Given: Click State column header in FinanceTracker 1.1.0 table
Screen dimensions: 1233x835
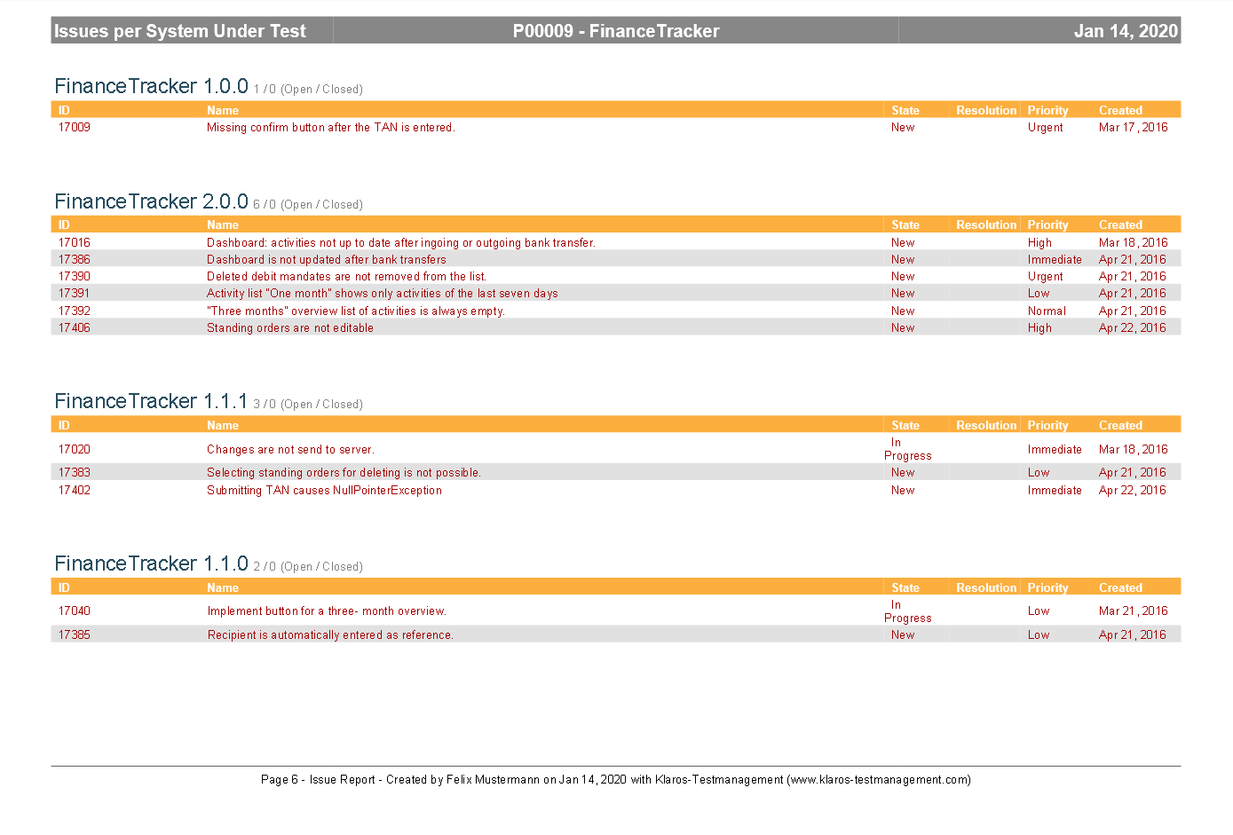Looking at the screenshot, I should coord(905,588).
